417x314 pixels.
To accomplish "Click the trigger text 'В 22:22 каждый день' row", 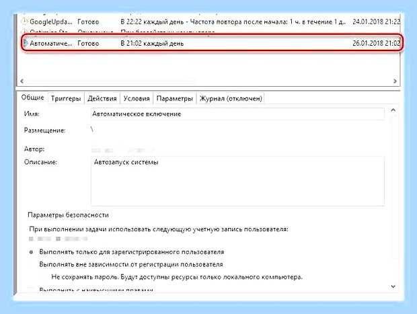I will click(x=233, y=22).
